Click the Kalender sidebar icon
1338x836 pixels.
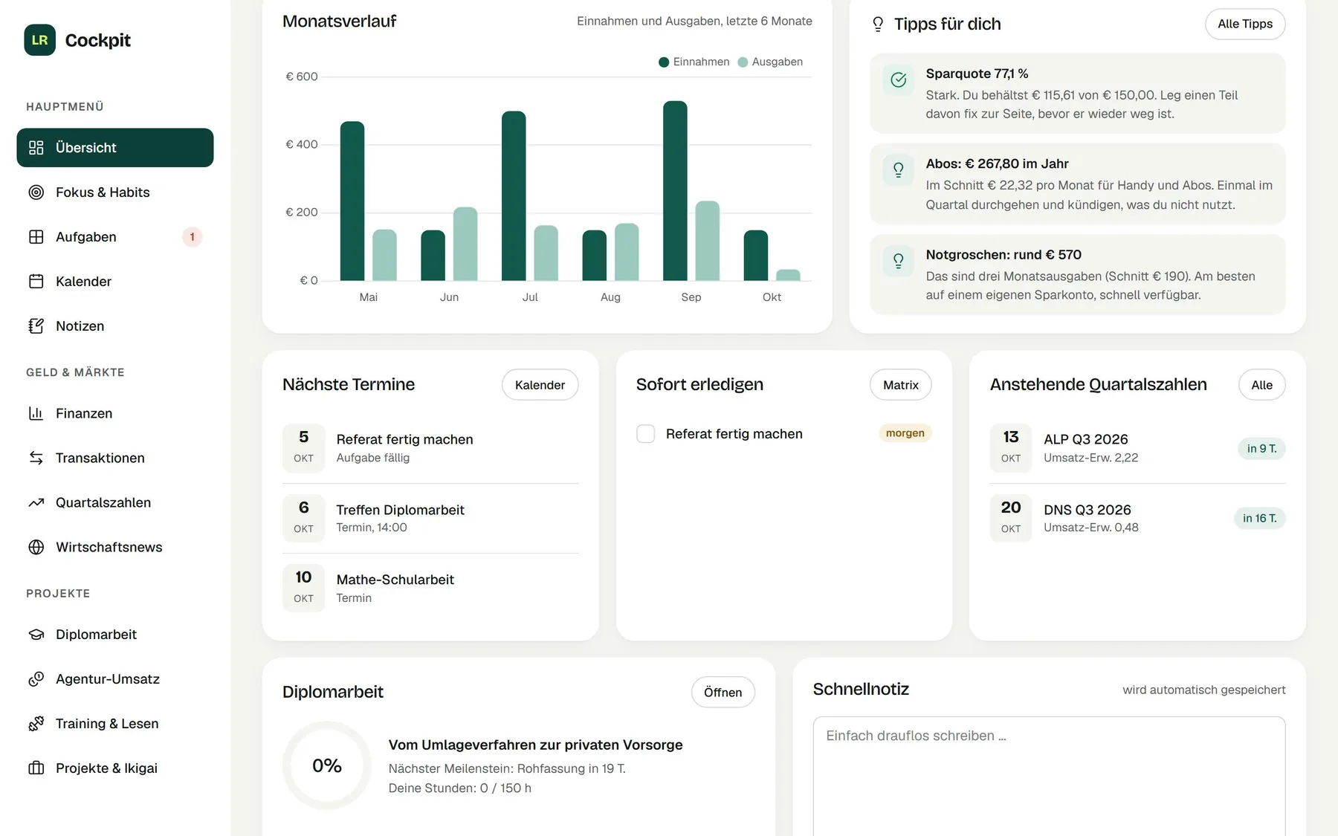point(36,282)
